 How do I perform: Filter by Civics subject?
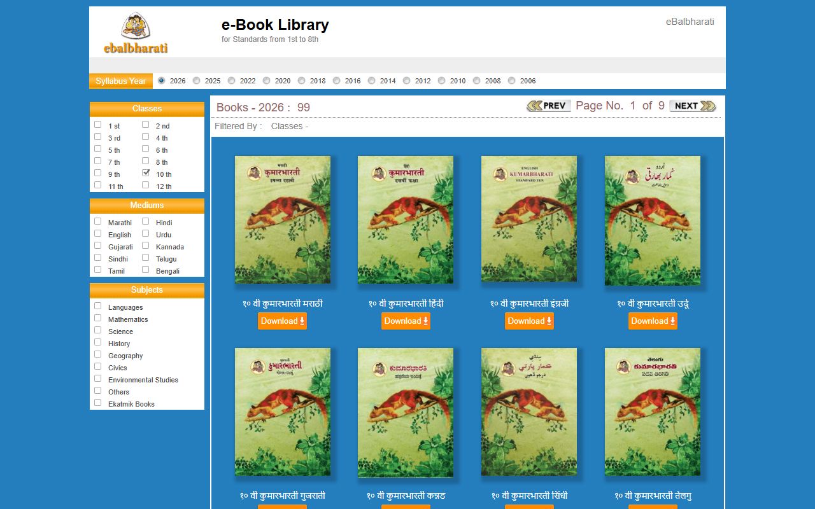(98, 366)
